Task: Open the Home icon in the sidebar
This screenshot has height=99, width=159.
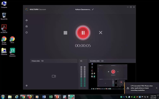Action: [26, 20]
